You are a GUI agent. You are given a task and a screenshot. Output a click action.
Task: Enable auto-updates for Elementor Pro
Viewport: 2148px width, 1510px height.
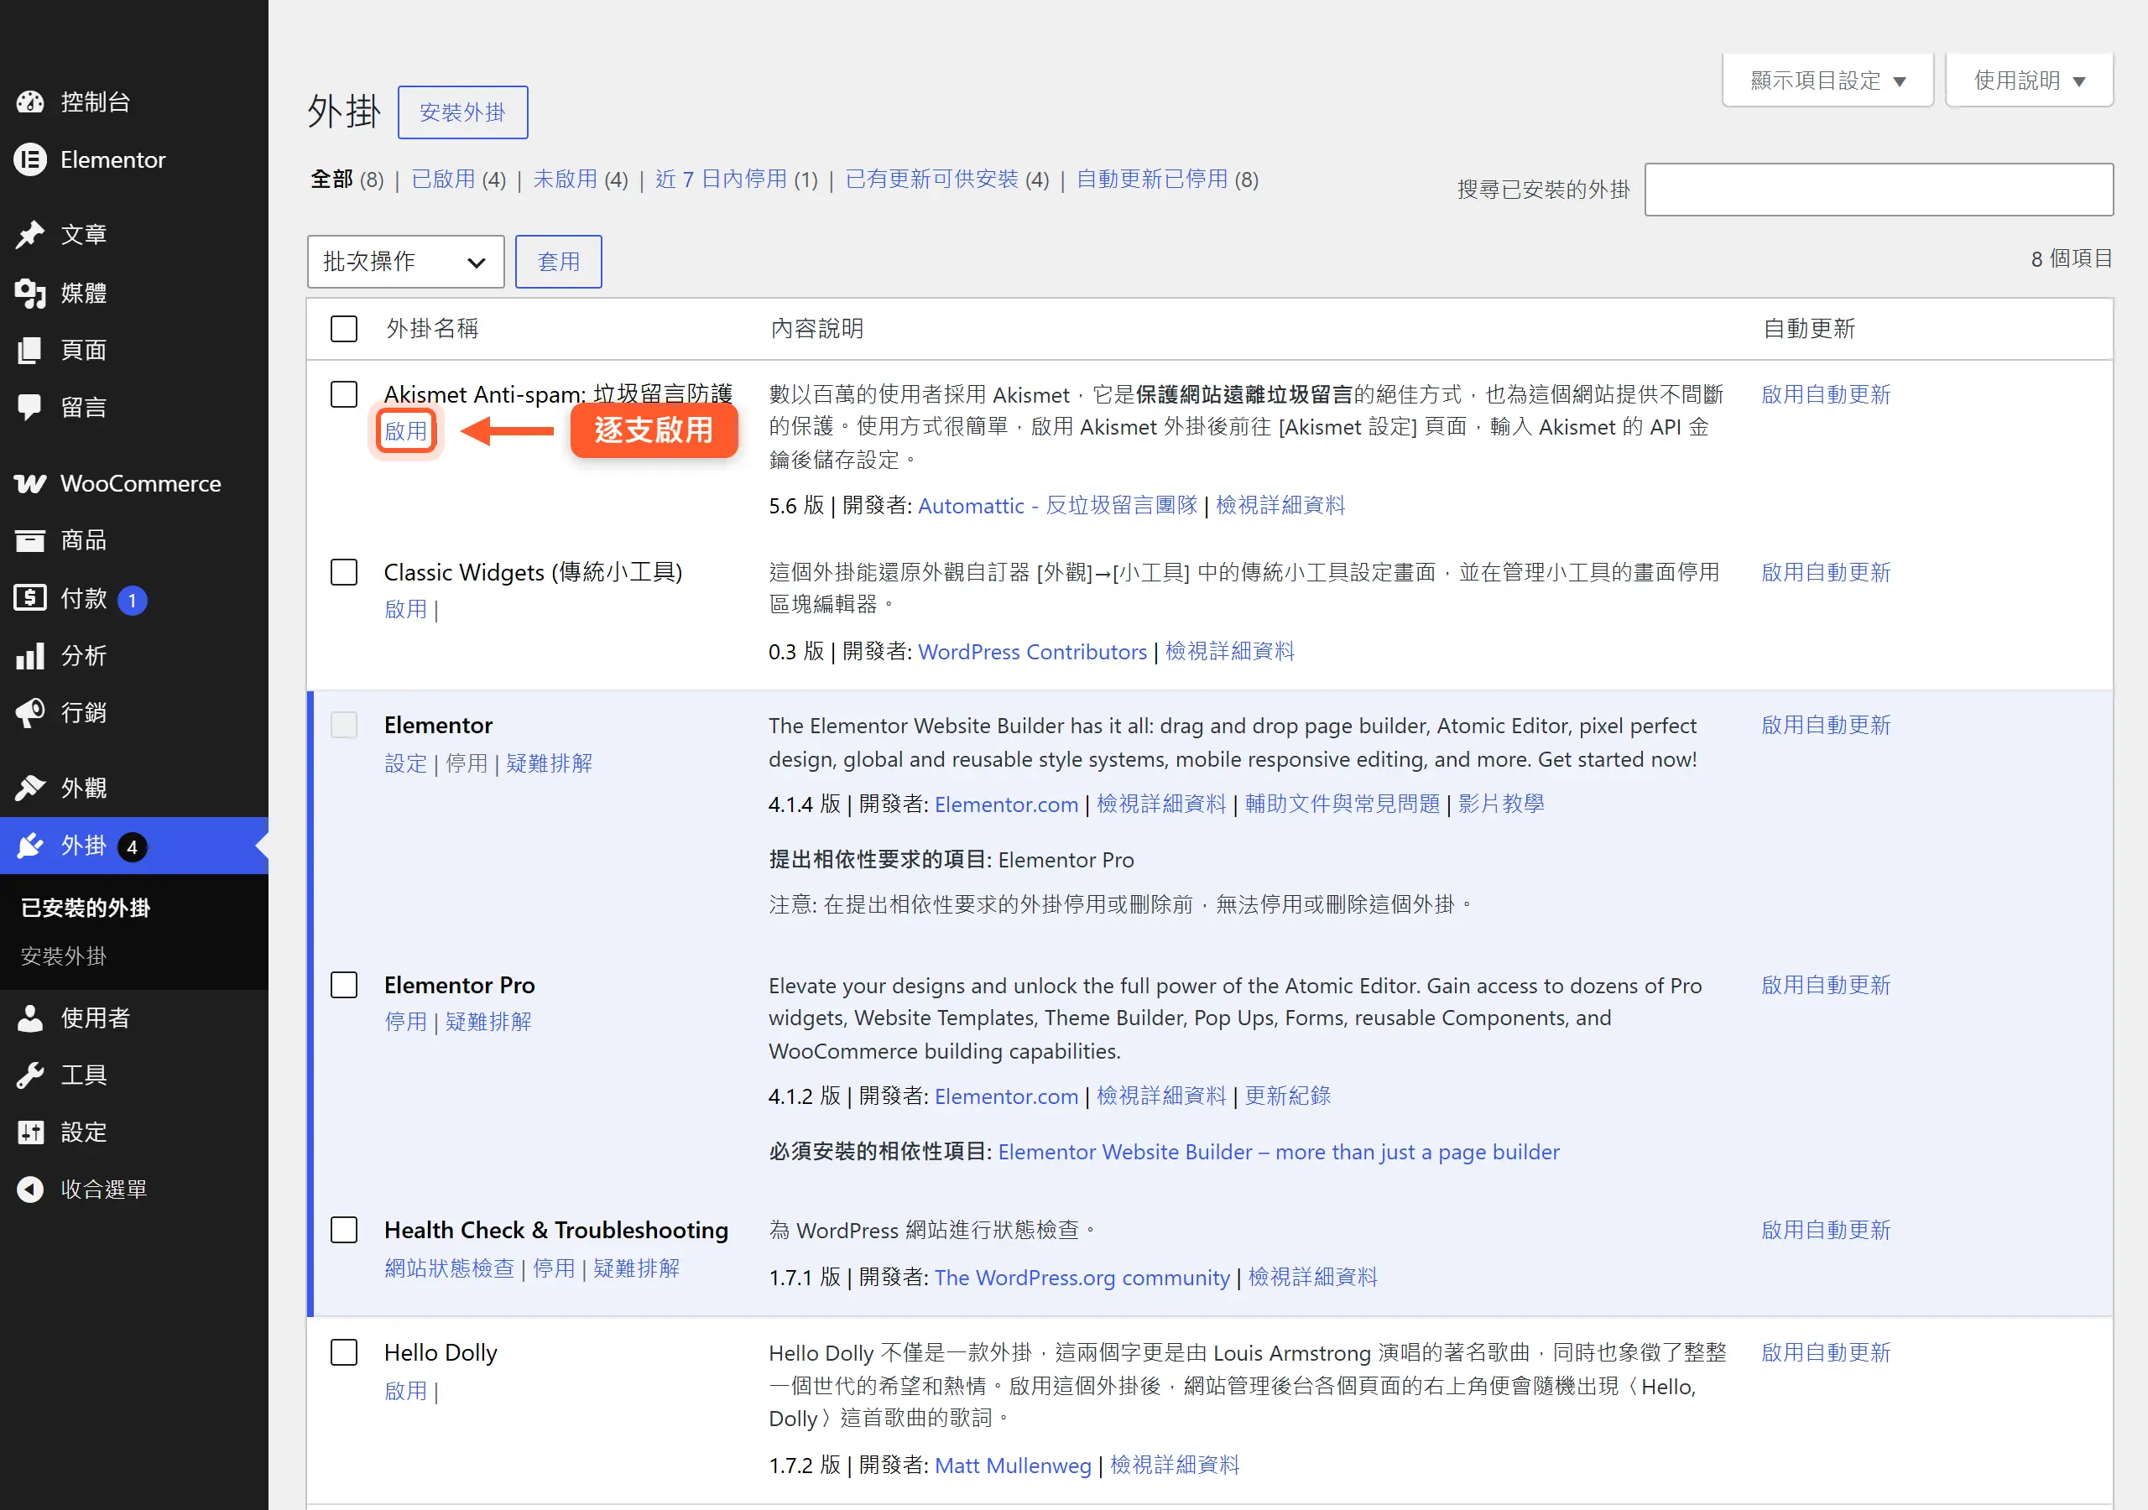[1825, 985]
